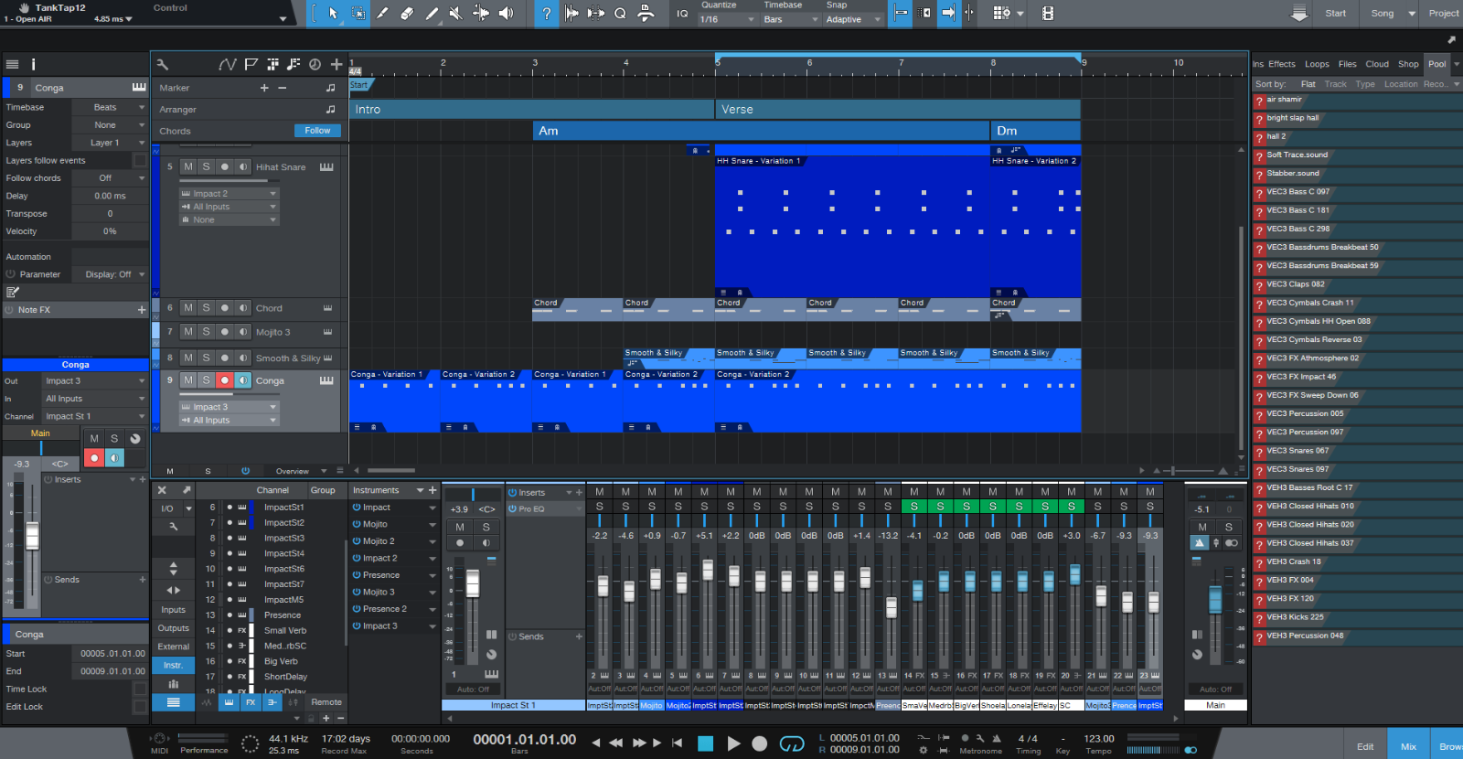Open the Song menu dropdown
The image size is (1463, 759).
click(x=1392, y=14)
